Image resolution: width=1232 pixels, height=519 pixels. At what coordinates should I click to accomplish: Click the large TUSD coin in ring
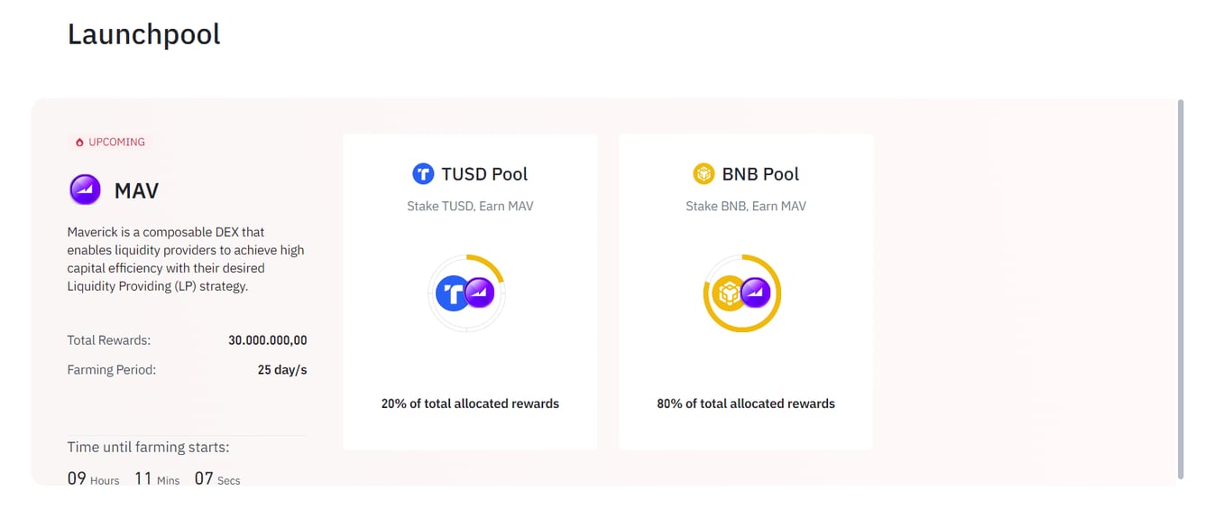pos(450,294)
